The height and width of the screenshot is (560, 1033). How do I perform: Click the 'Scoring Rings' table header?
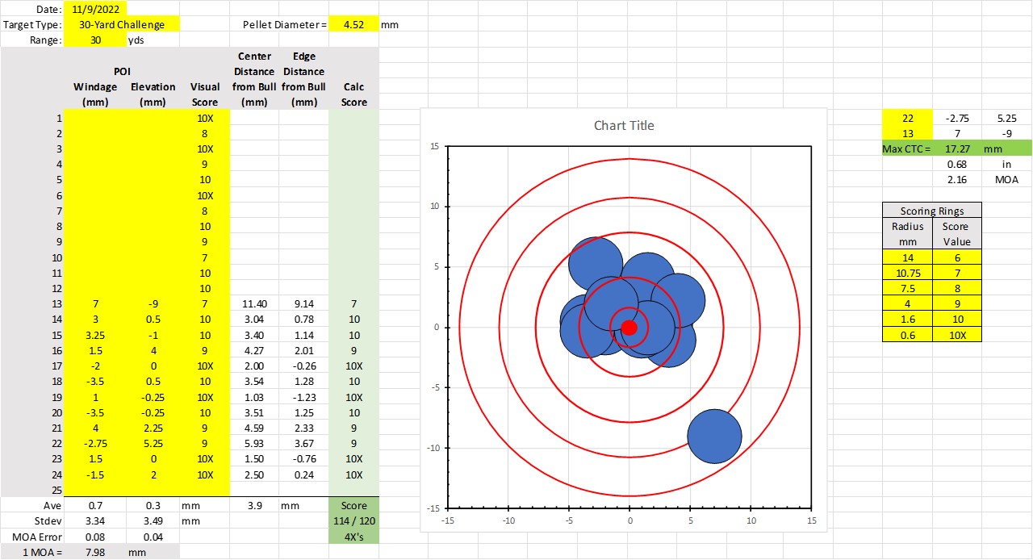[x=932, y=211]
